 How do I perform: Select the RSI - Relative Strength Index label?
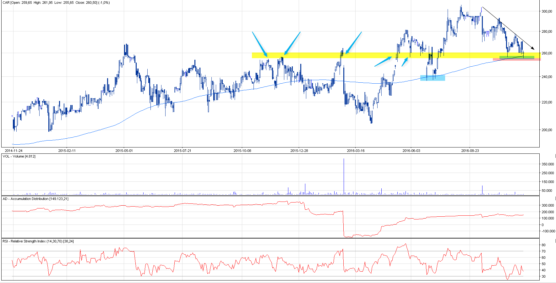pyautogui.click(x=38, y=241)
